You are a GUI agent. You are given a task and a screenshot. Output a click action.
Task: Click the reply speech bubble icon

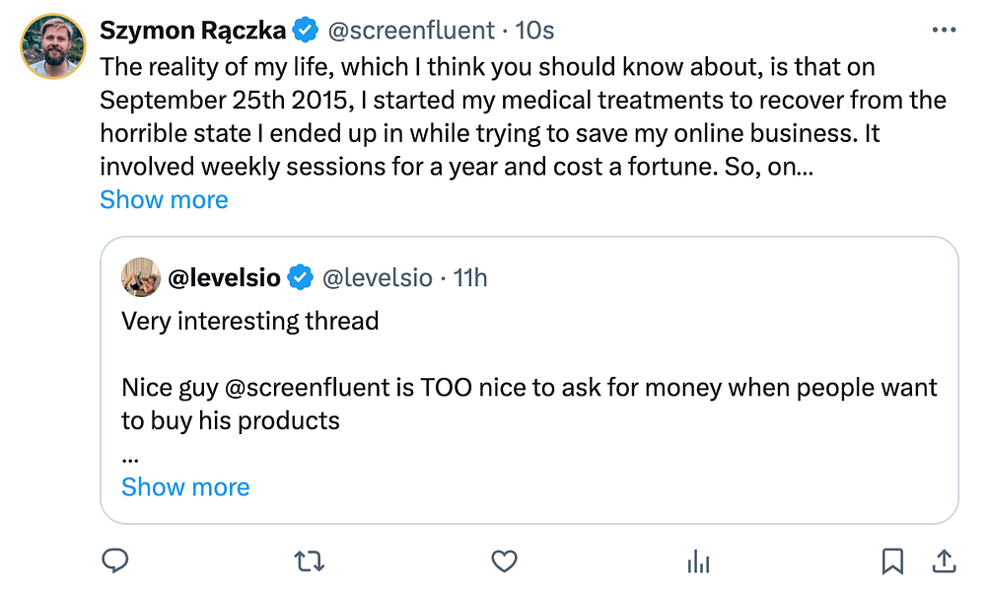click(115, 561)
